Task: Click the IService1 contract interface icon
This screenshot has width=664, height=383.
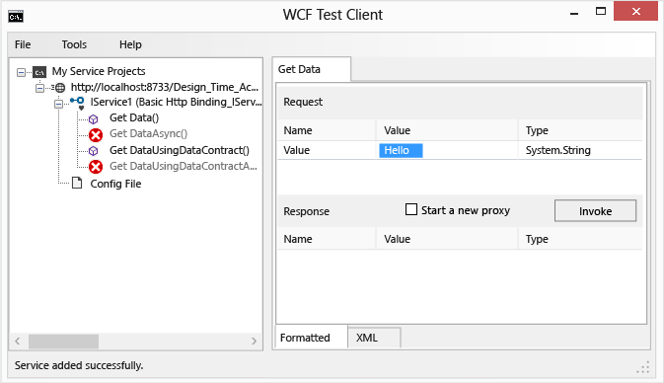Action: (77, 102)
